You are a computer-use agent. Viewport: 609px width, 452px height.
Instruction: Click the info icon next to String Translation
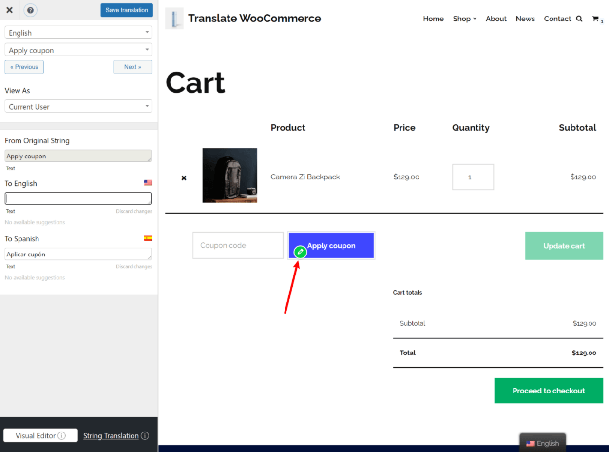click(x=145, y=436)
